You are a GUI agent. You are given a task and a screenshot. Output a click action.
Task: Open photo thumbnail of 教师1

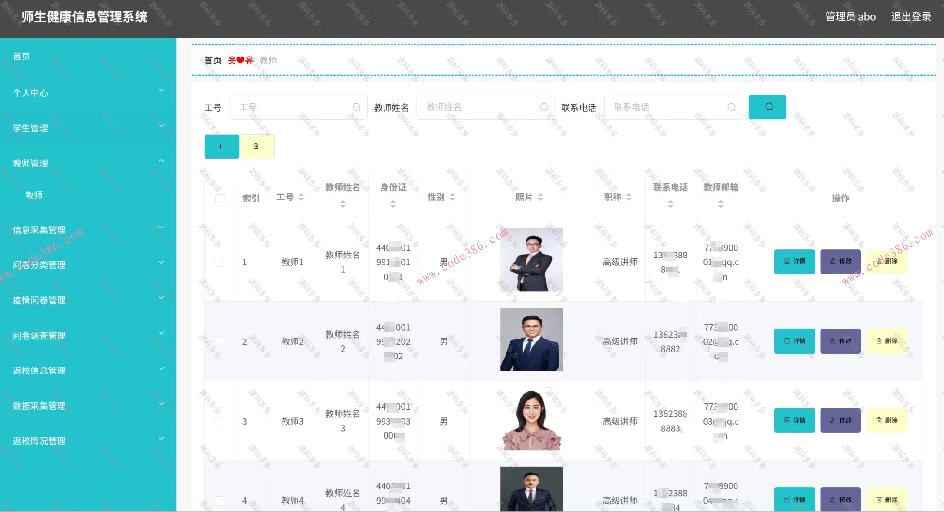point(531,260)
